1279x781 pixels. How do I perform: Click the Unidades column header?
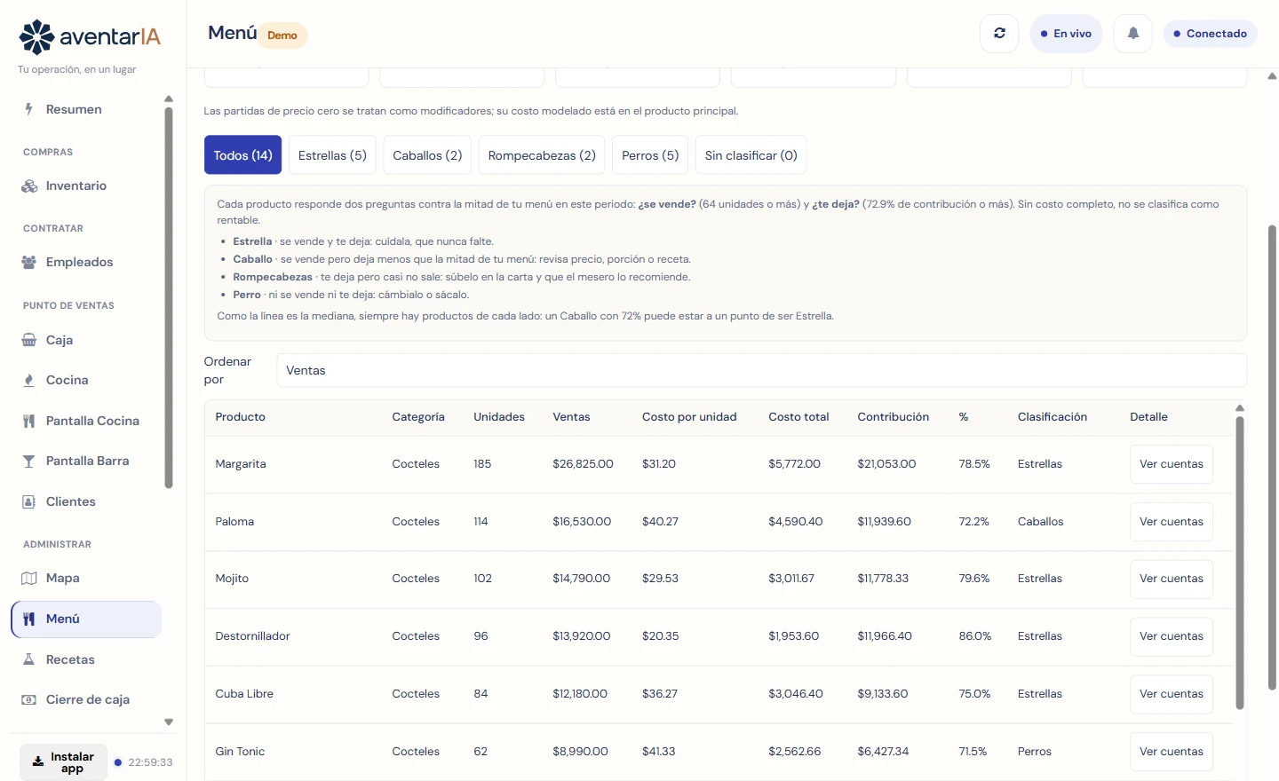[x=499, y=417]
